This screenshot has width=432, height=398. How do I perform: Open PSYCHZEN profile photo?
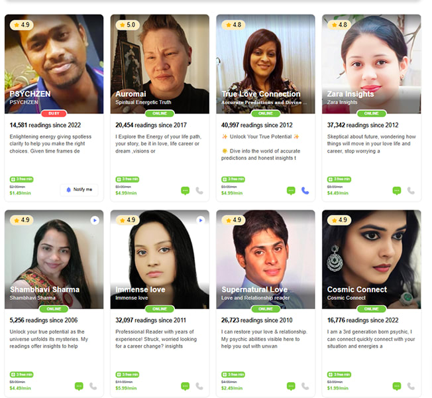(54, 64)
